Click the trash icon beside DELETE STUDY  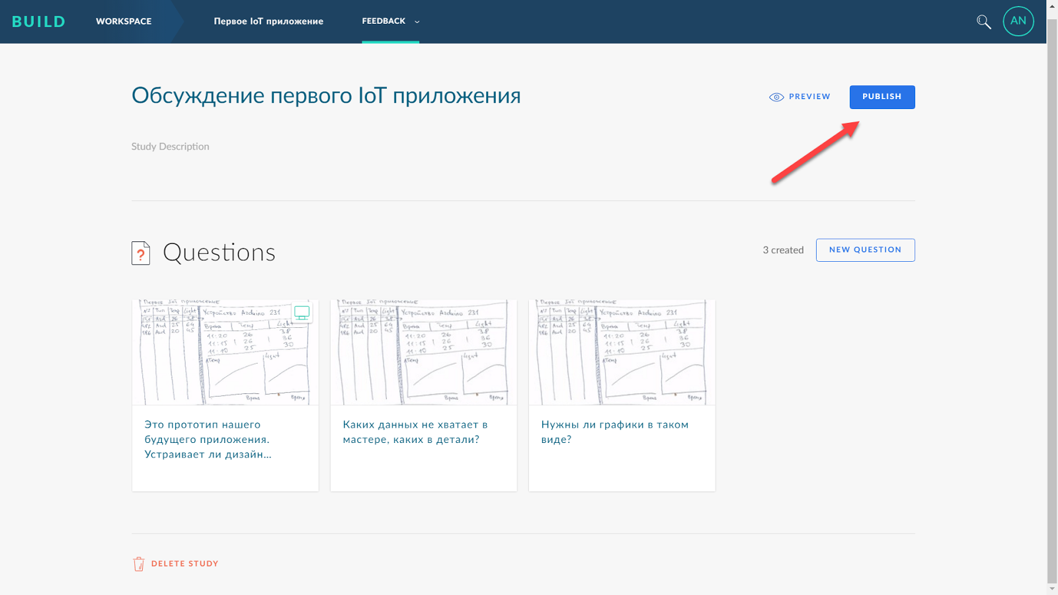coord(138,563)
